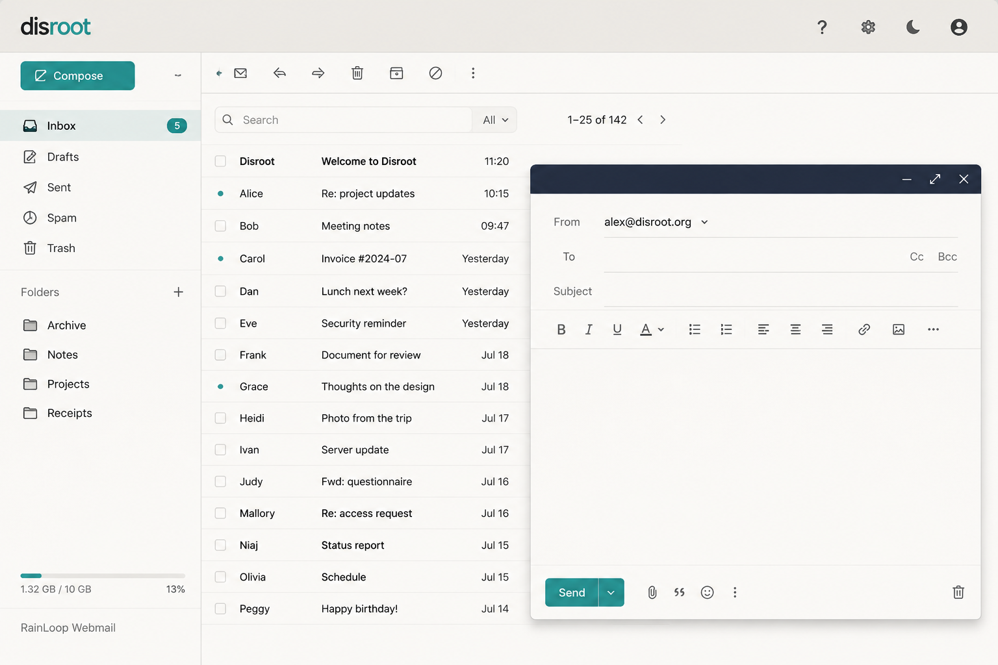Screen dimensions: 998x665
Task: Insert a quote with quotation icon
Action: pos(680,592)
